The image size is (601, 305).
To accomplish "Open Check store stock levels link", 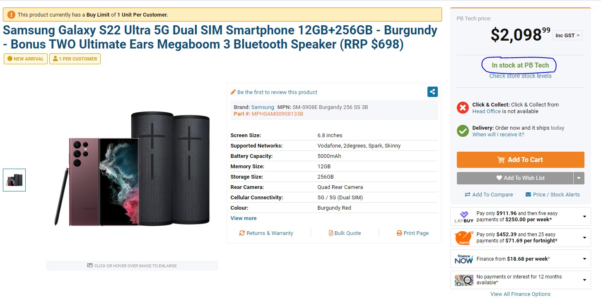I will tap(520, 76).
